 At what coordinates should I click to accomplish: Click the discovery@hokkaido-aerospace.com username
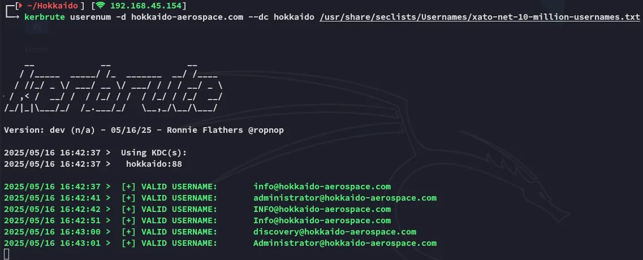coord(335,232)
